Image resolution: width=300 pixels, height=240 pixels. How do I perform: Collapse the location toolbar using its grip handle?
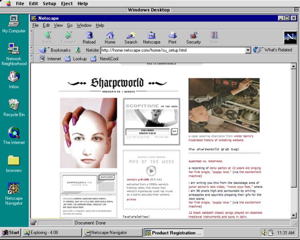32,50
